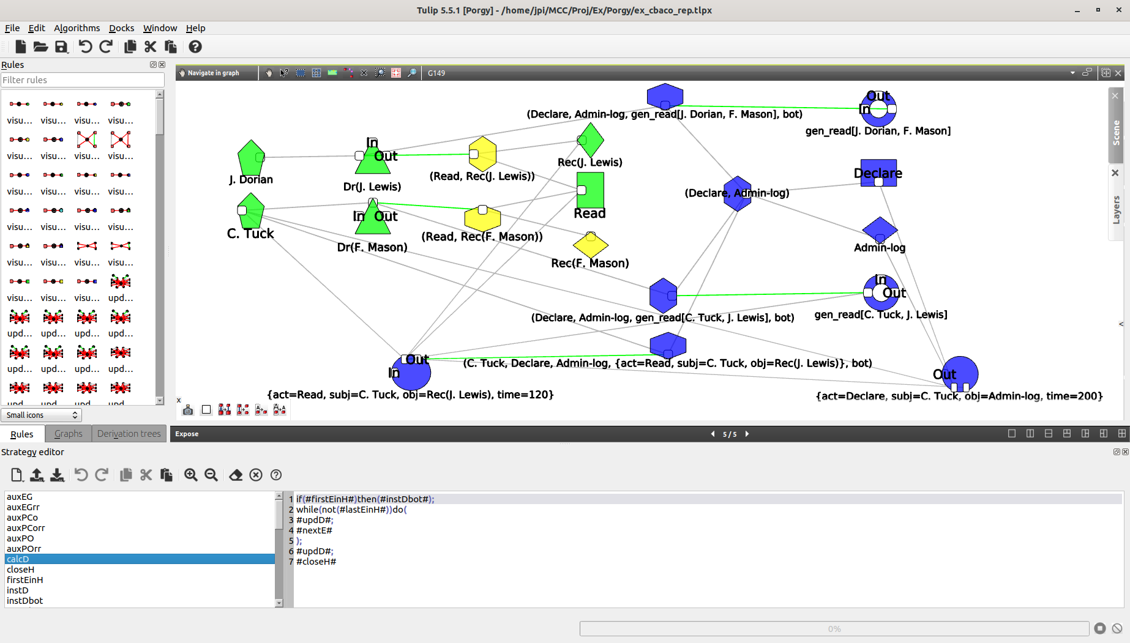1130x643 pixels.
Task: Export strategy with the download arrow icon
Action: click(x=57, y=475)
